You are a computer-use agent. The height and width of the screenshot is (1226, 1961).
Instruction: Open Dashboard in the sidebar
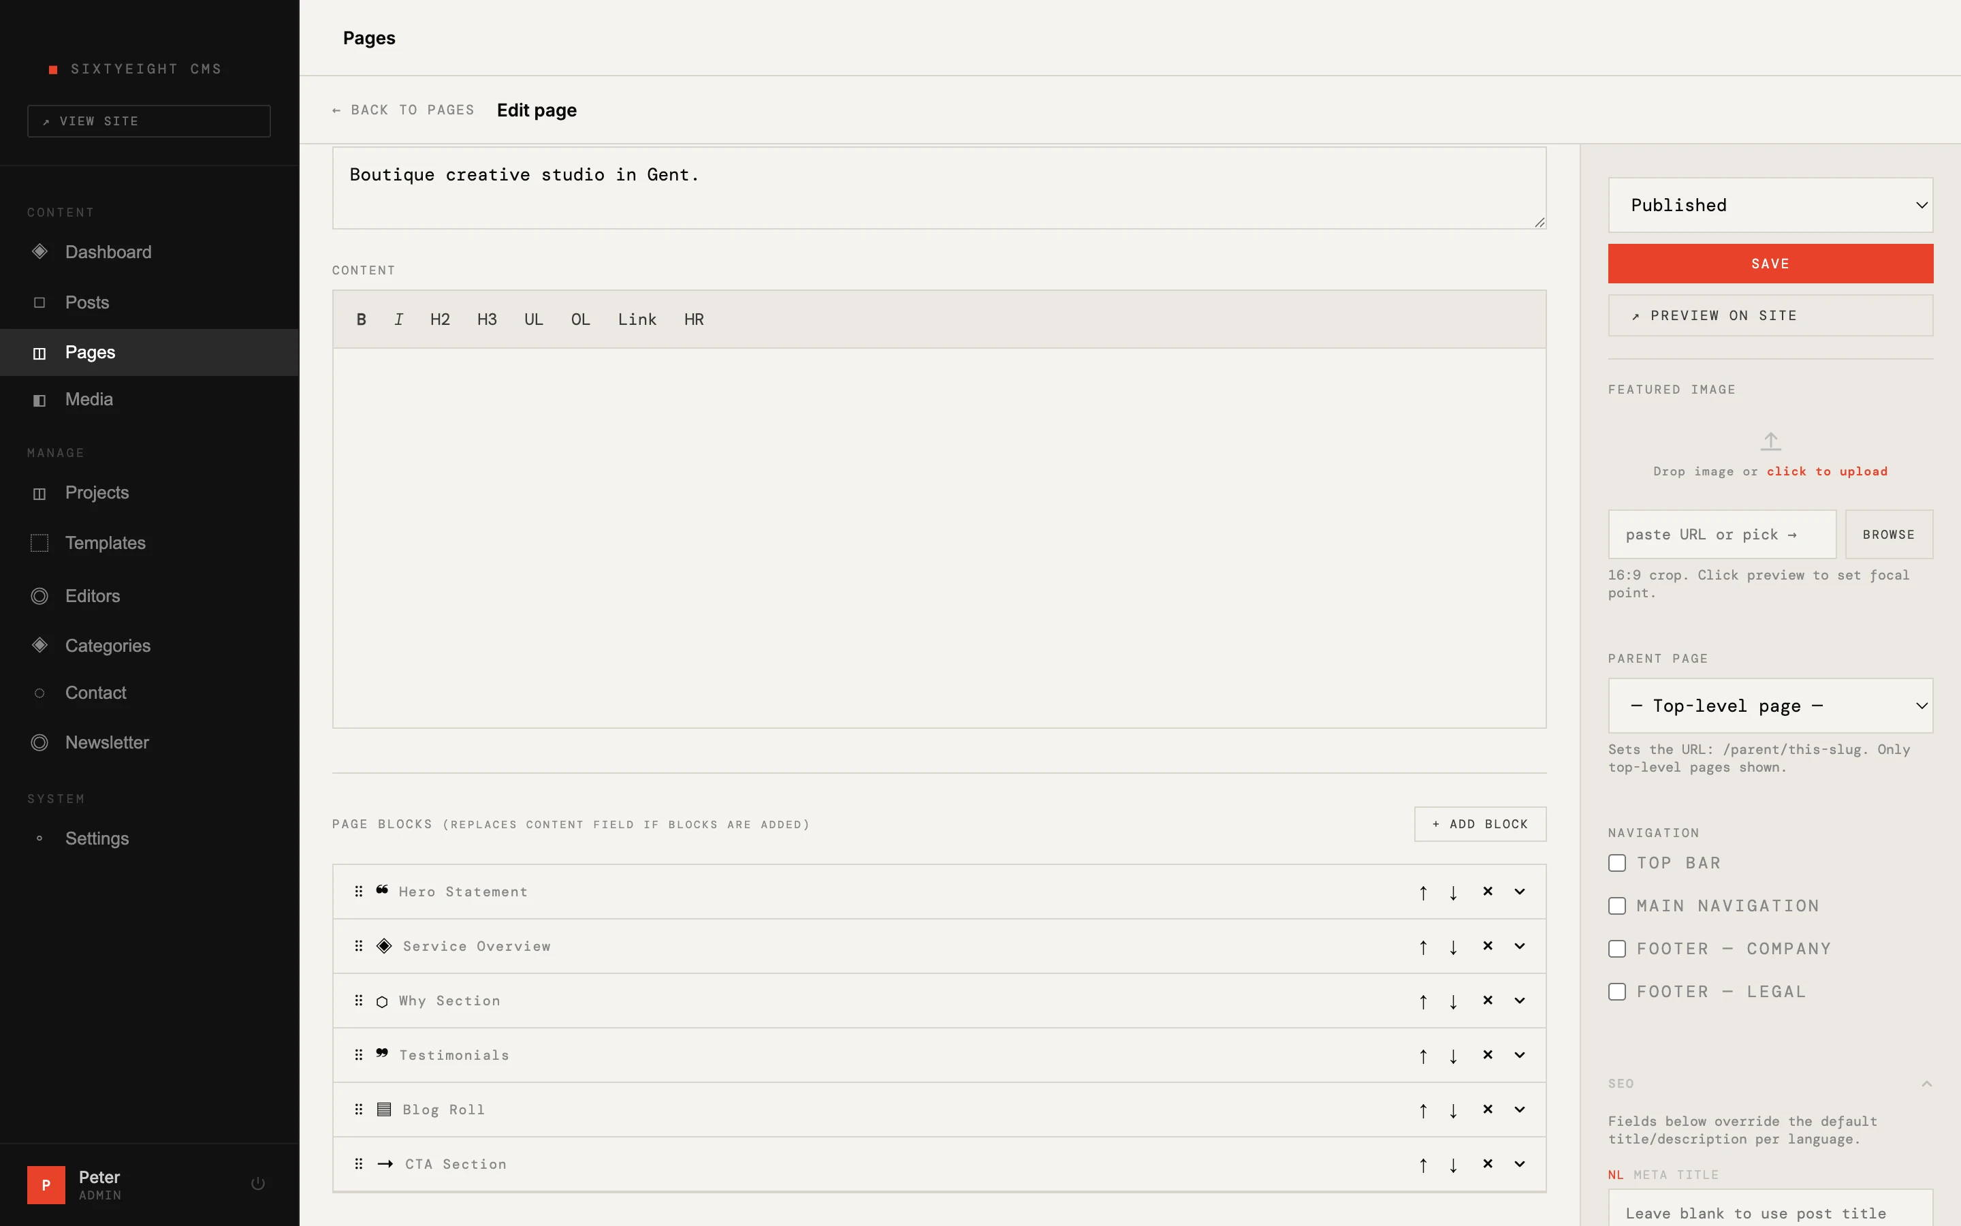[x=149, y=252]
